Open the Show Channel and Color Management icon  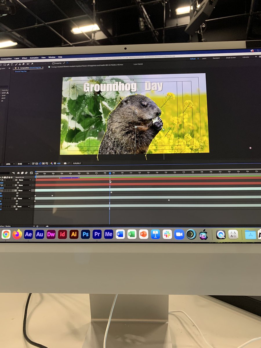[x=52, y=163]
